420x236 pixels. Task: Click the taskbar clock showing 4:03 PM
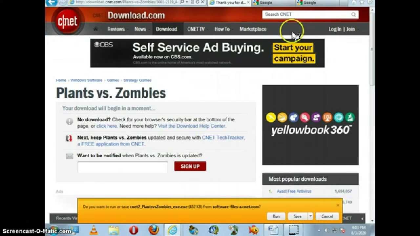(358, 230)
